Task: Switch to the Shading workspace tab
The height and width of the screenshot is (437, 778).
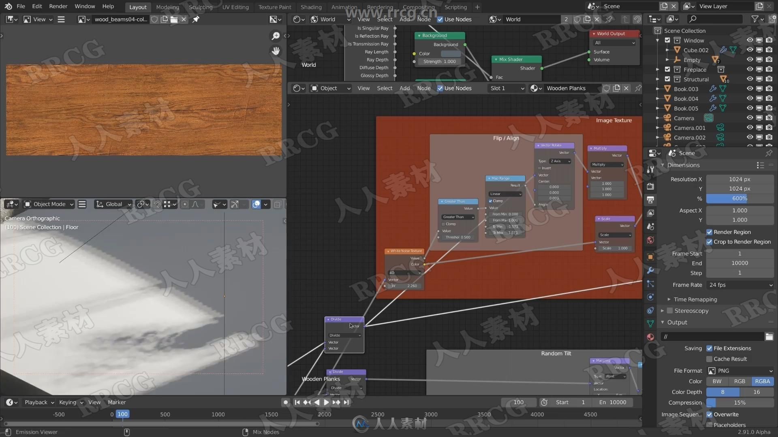Action: tap(311, 7)
